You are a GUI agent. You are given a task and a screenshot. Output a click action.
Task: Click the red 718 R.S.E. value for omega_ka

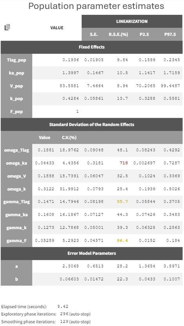pos(124,163)
